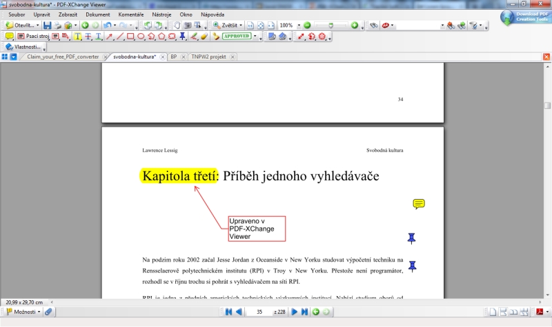Select the Oval drawing tool
The height and width of the screenshot is (327, 552).
[x=141, y=36]
